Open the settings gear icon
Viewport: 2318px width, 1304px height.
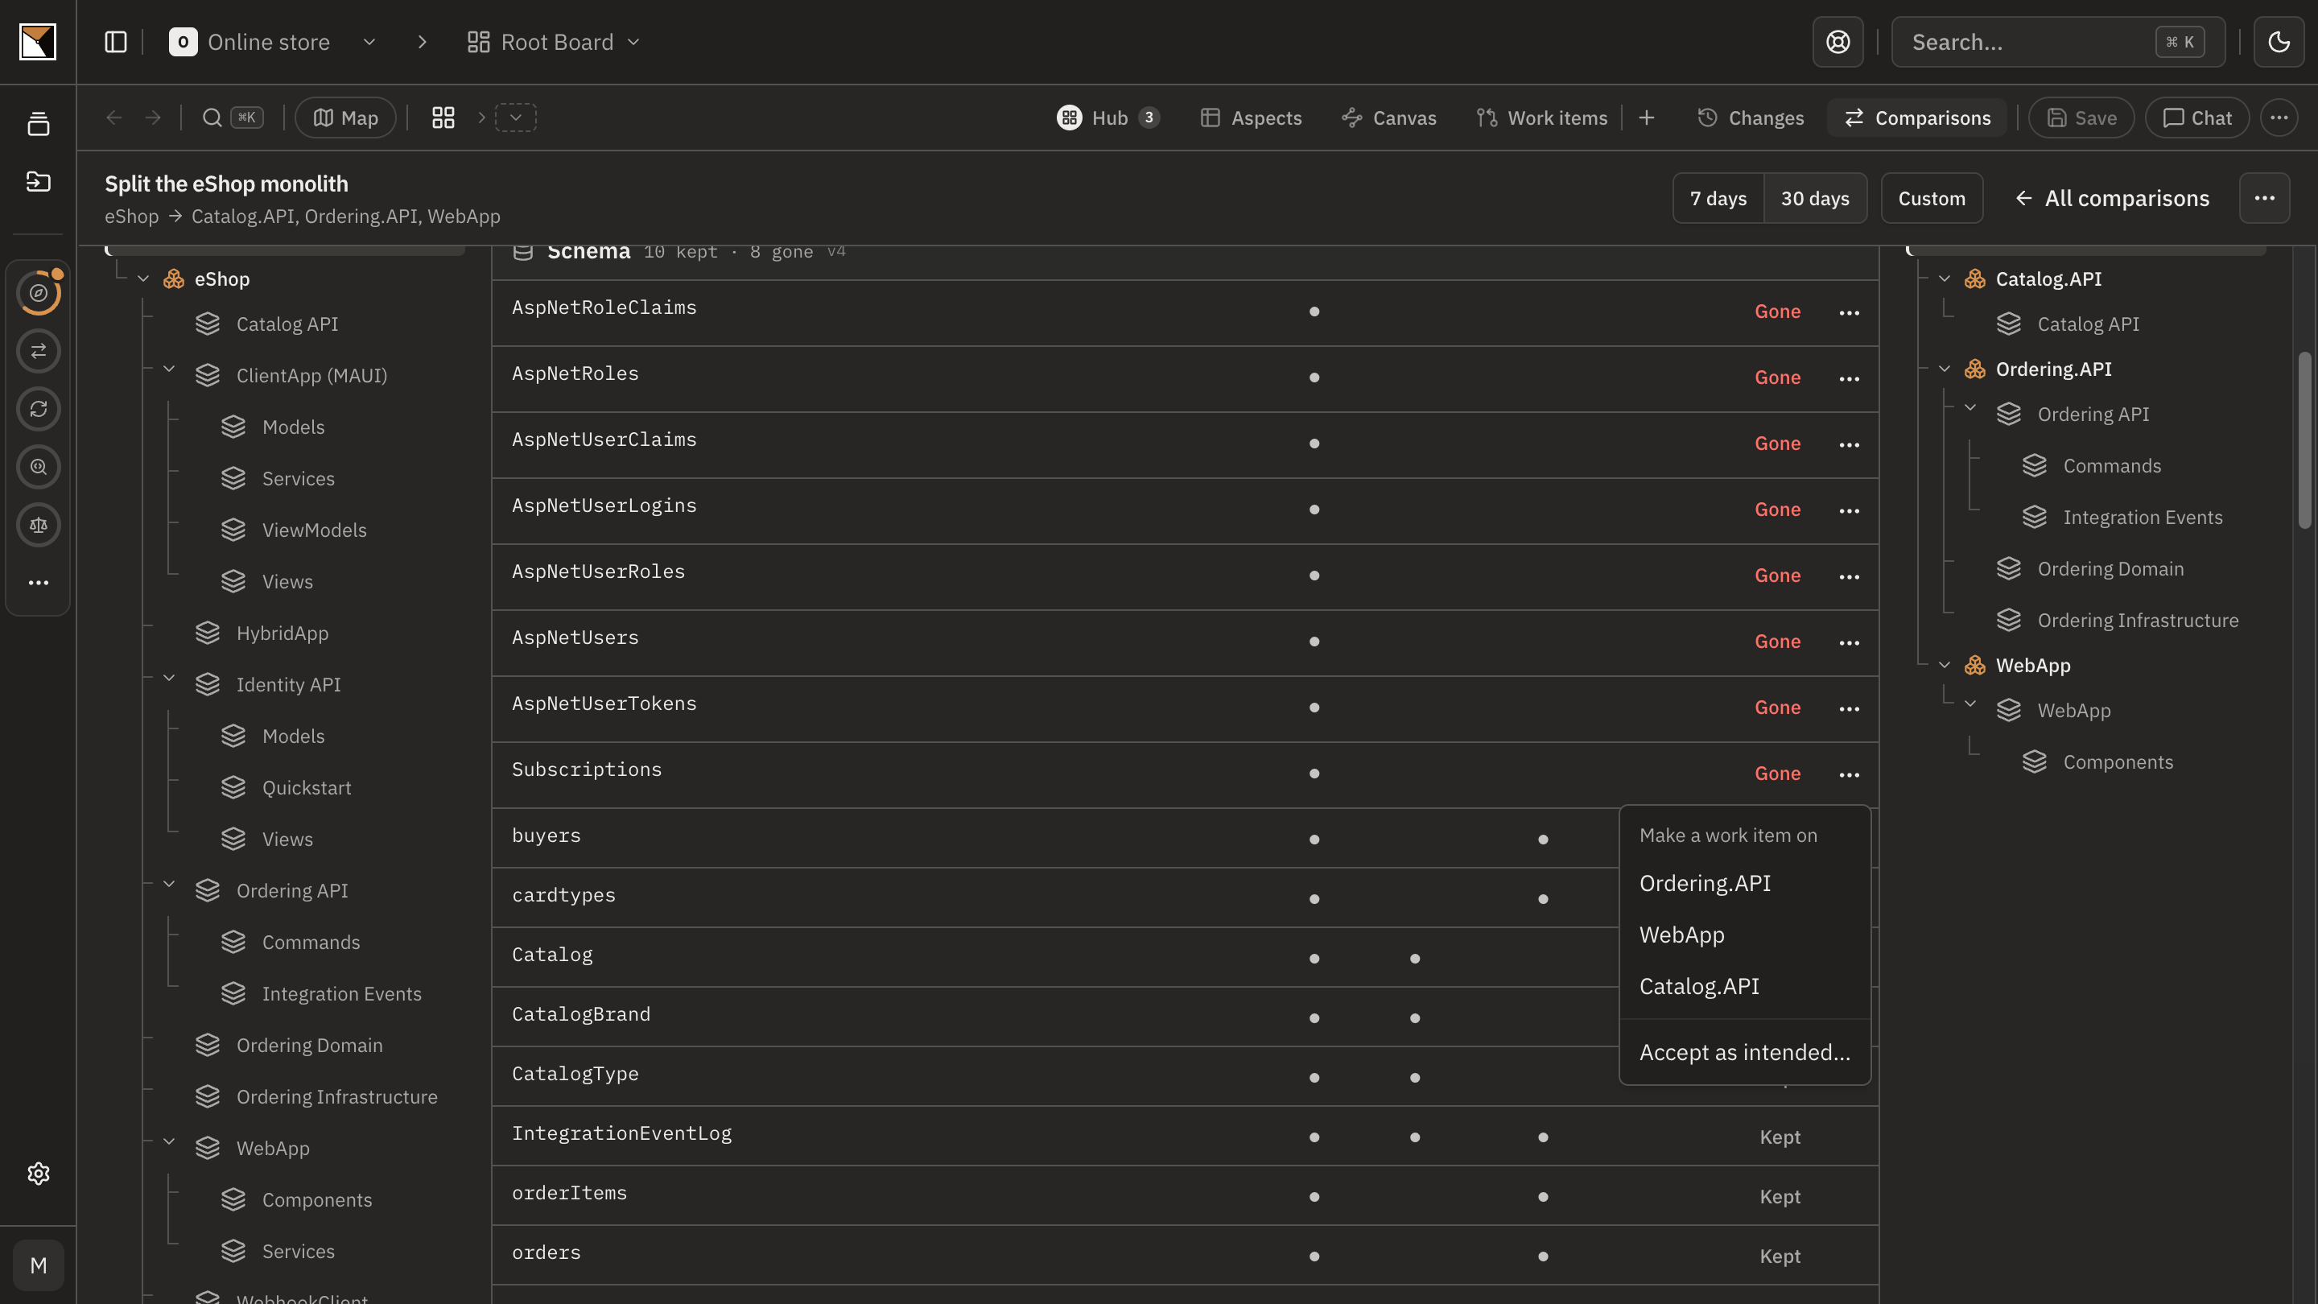[x=38, y=1174]
